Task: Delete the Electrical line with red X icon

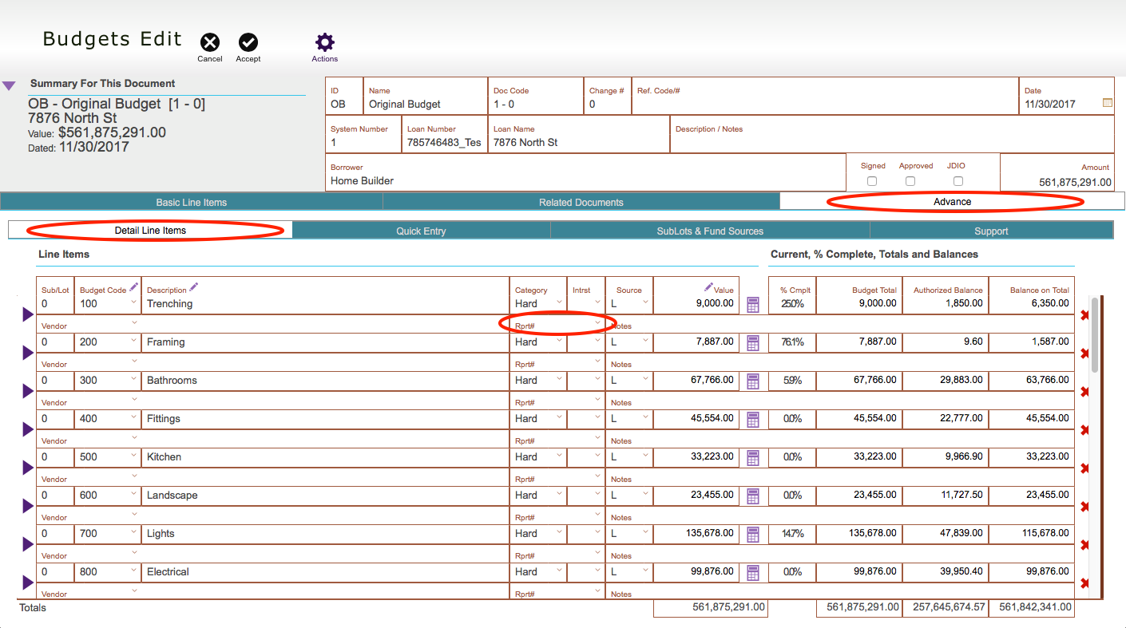Action: [x=1084, y=583]
